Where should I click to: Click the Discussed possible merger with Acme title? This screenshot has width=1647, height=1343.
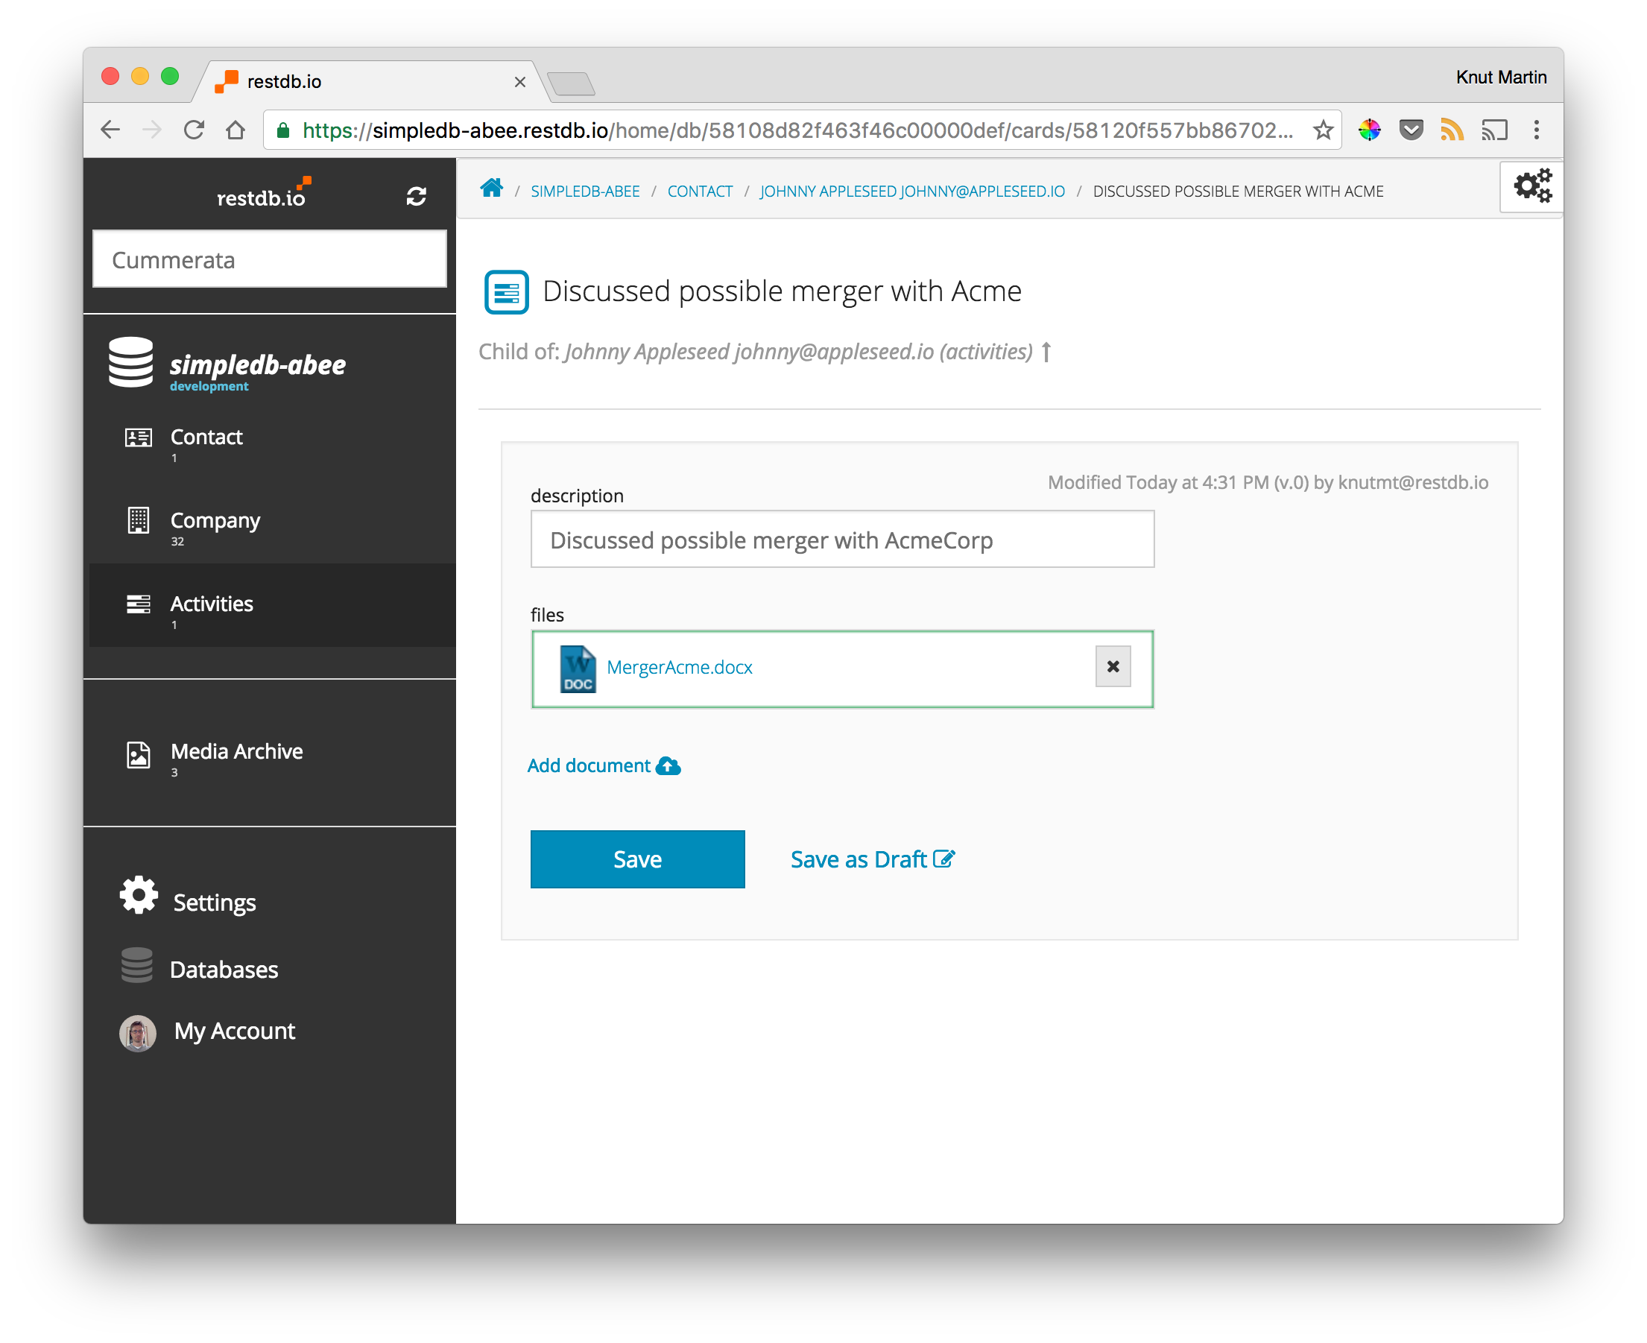tap(781, 291)
